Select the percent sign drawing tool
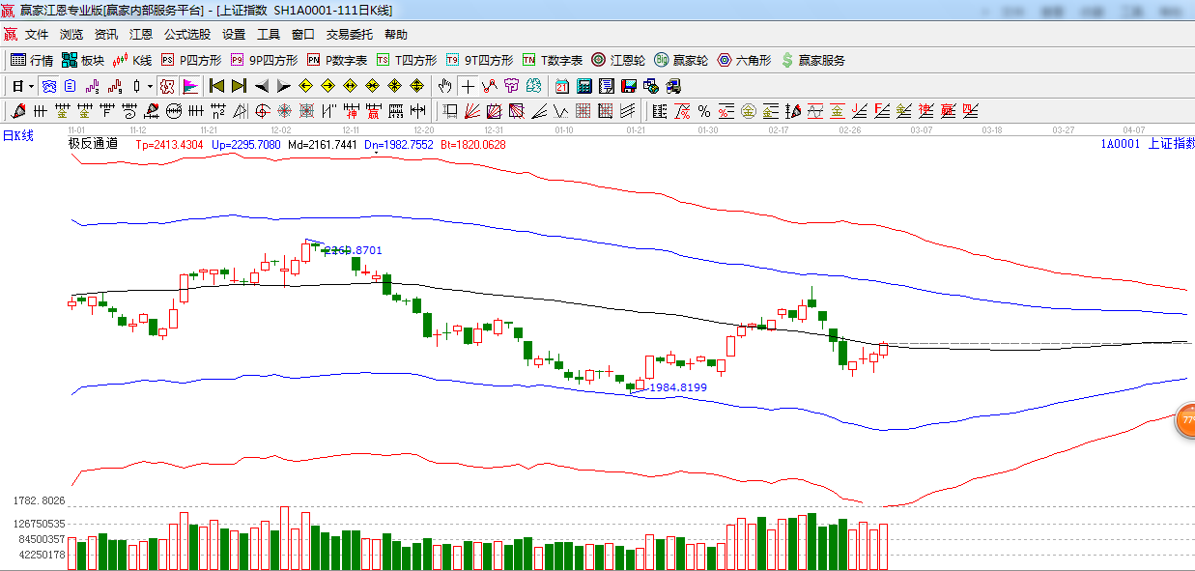 tap(704, 111)
